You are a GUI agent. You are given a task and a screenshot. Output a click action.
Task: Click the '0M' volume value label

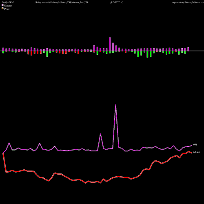tap(195, 144)
